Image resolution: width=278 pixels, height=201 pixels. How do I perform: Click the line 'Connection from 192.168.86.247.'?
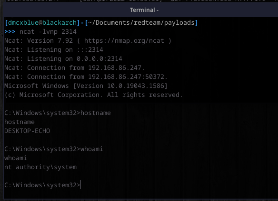tap(86, 68)
